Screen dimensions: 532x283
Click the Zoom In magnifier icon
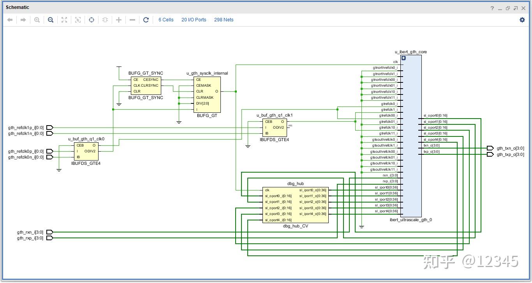coord(37,20)
